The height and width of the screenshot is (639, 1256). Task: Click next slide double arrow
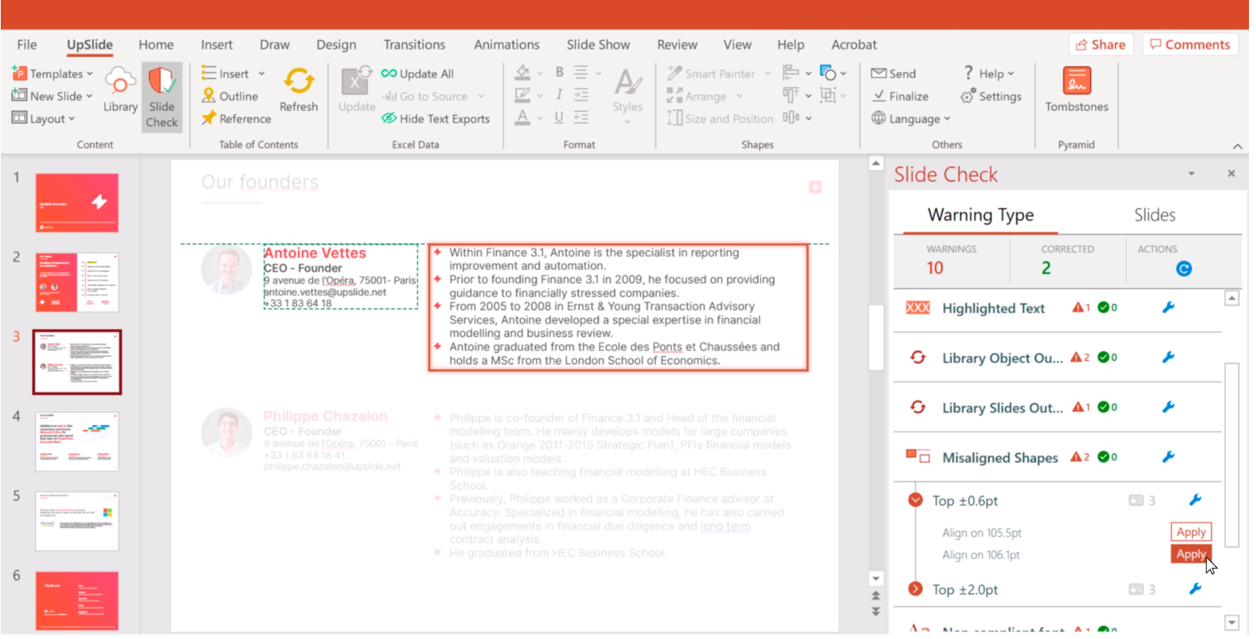[876, 612]
